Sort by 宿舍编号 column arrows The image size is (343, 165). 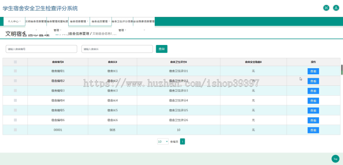pyautogui.click(x=63, y=62)
